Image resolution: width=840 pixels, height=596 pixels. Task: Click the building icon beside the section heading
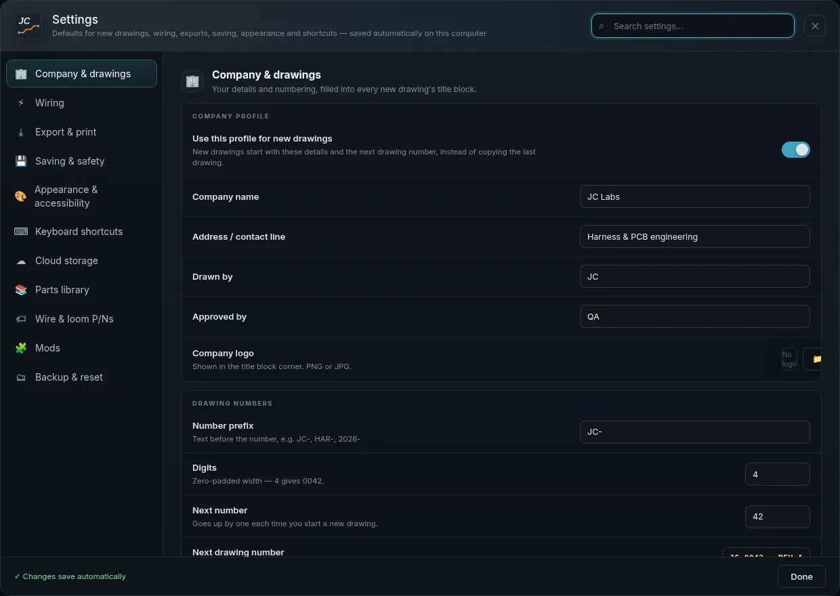click(192, 81)
